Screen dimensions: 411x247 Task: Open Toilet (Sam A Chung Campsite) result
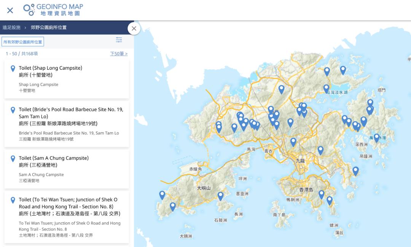tap(53, 158)
